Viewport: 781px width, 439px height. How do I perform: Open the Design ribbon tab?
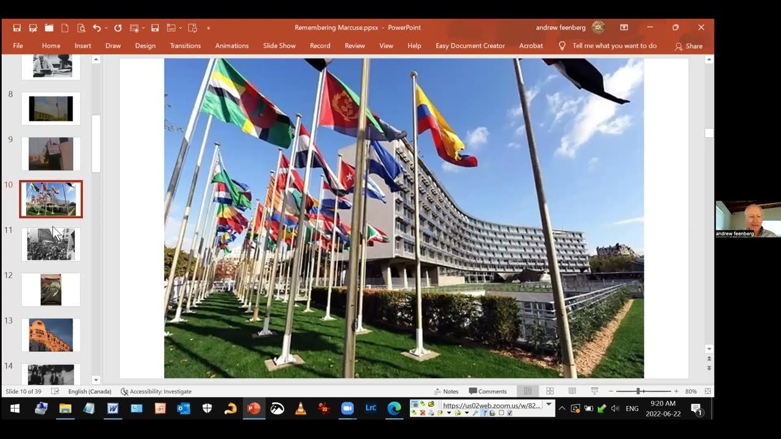coord(145,46)
